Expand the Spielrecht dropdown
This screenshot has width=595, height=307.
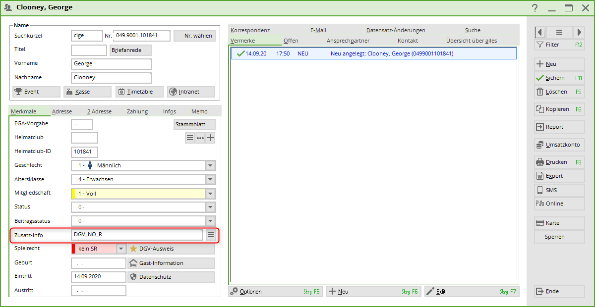[x=121, y=249]
